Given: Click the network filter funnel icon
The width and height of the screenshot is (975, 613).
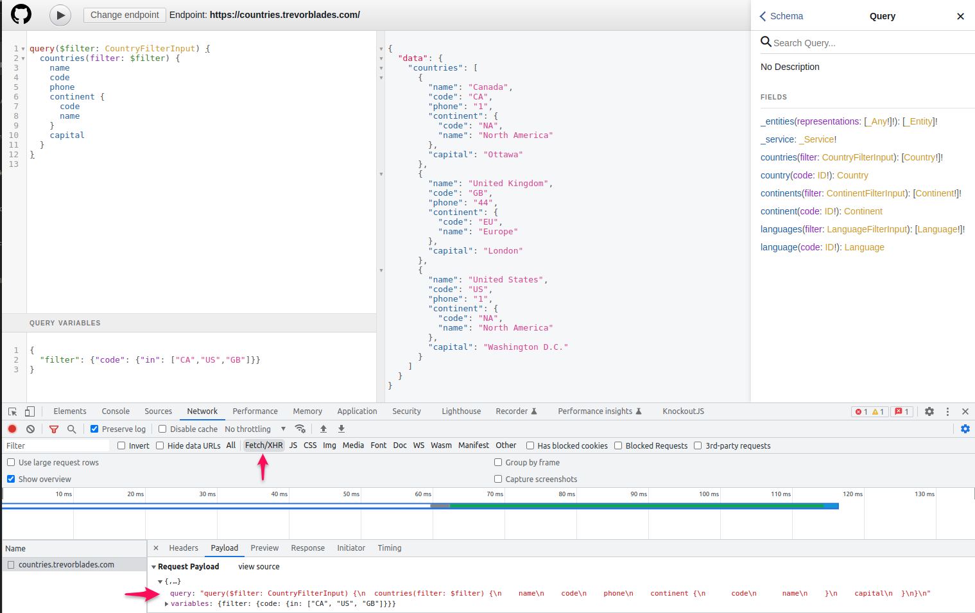Looking at the screenshot, I should pos(54,429).
